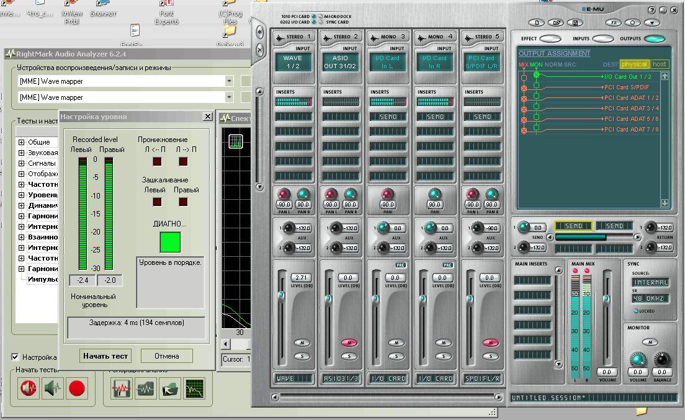Screen dimensions: 685x420
Task: Click the Начать тест button
Action: (105, 356)
